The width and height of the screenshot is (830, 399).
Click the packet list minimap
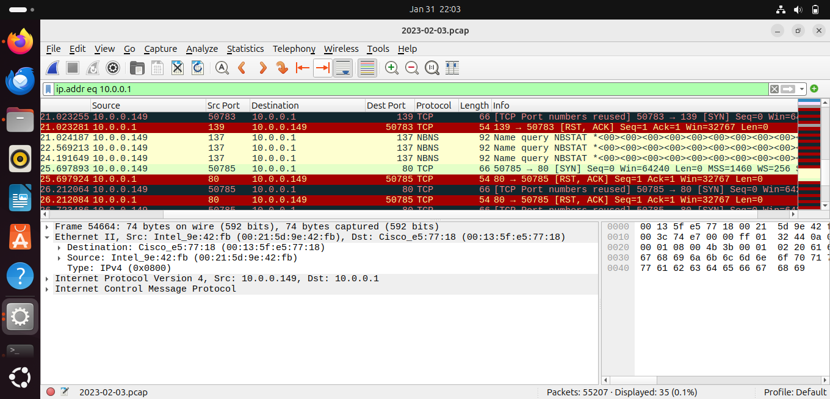[809, 154]
